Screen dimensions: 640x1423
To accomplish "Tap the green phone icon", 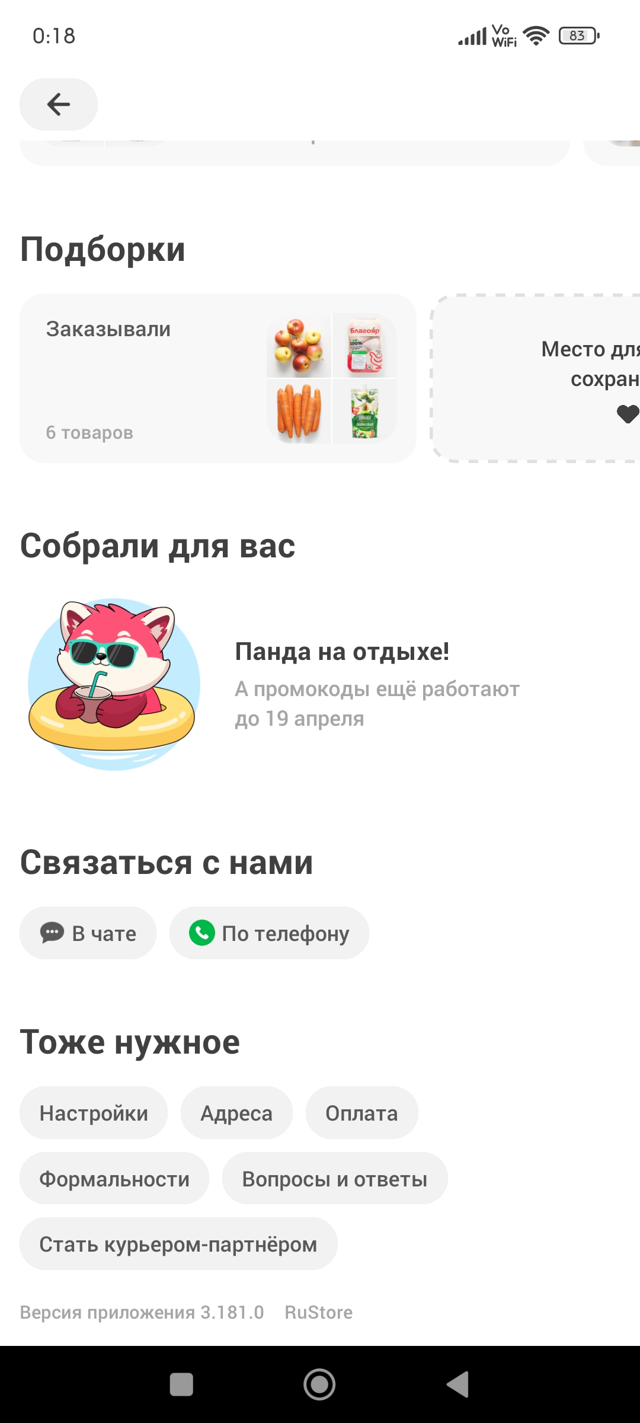I will [x=202, y=933].
